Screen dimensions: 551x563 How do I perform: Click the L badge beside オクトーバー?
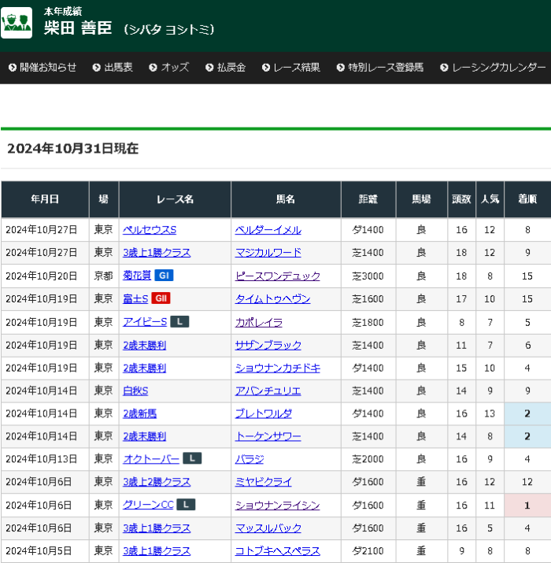point(192,458)
